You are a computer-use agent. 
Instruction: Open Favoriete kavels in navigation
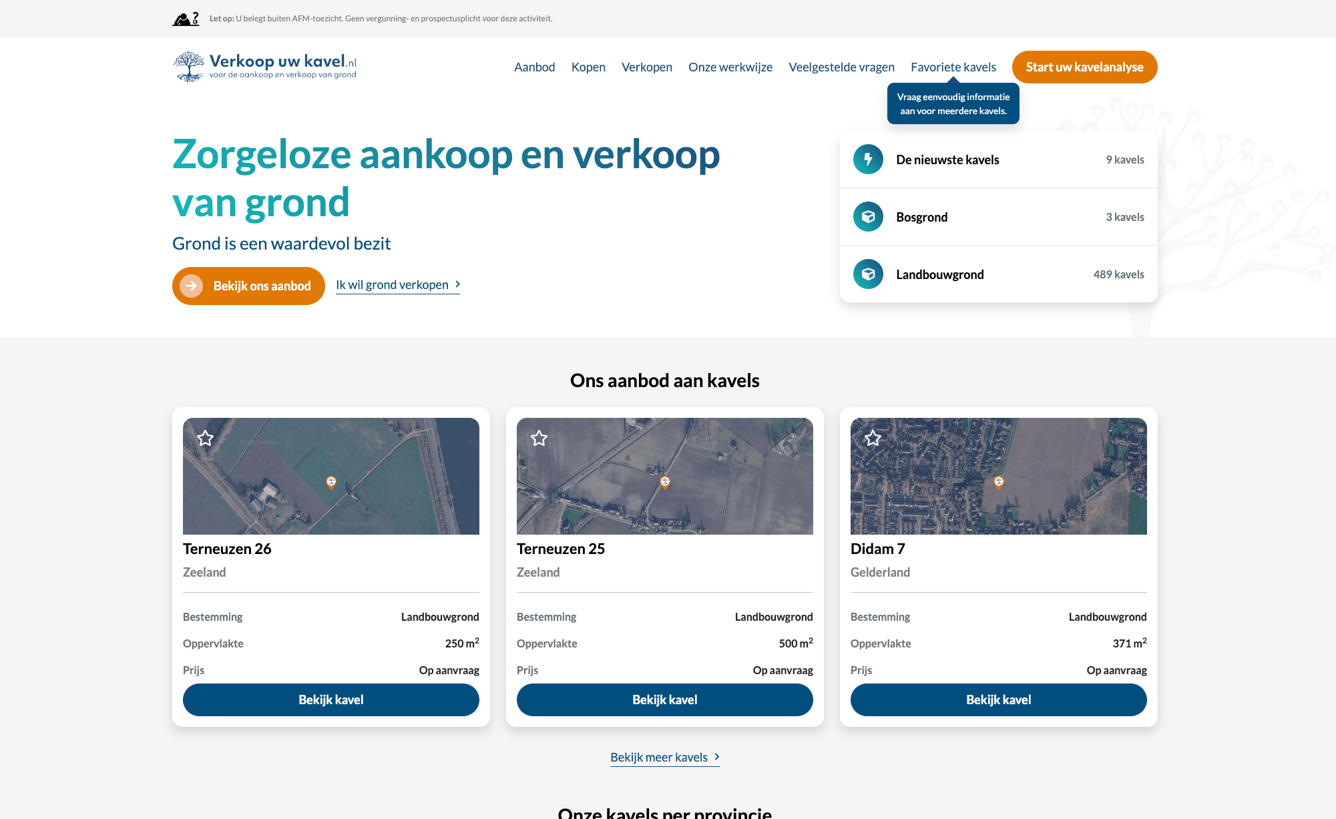coord(953,67)
